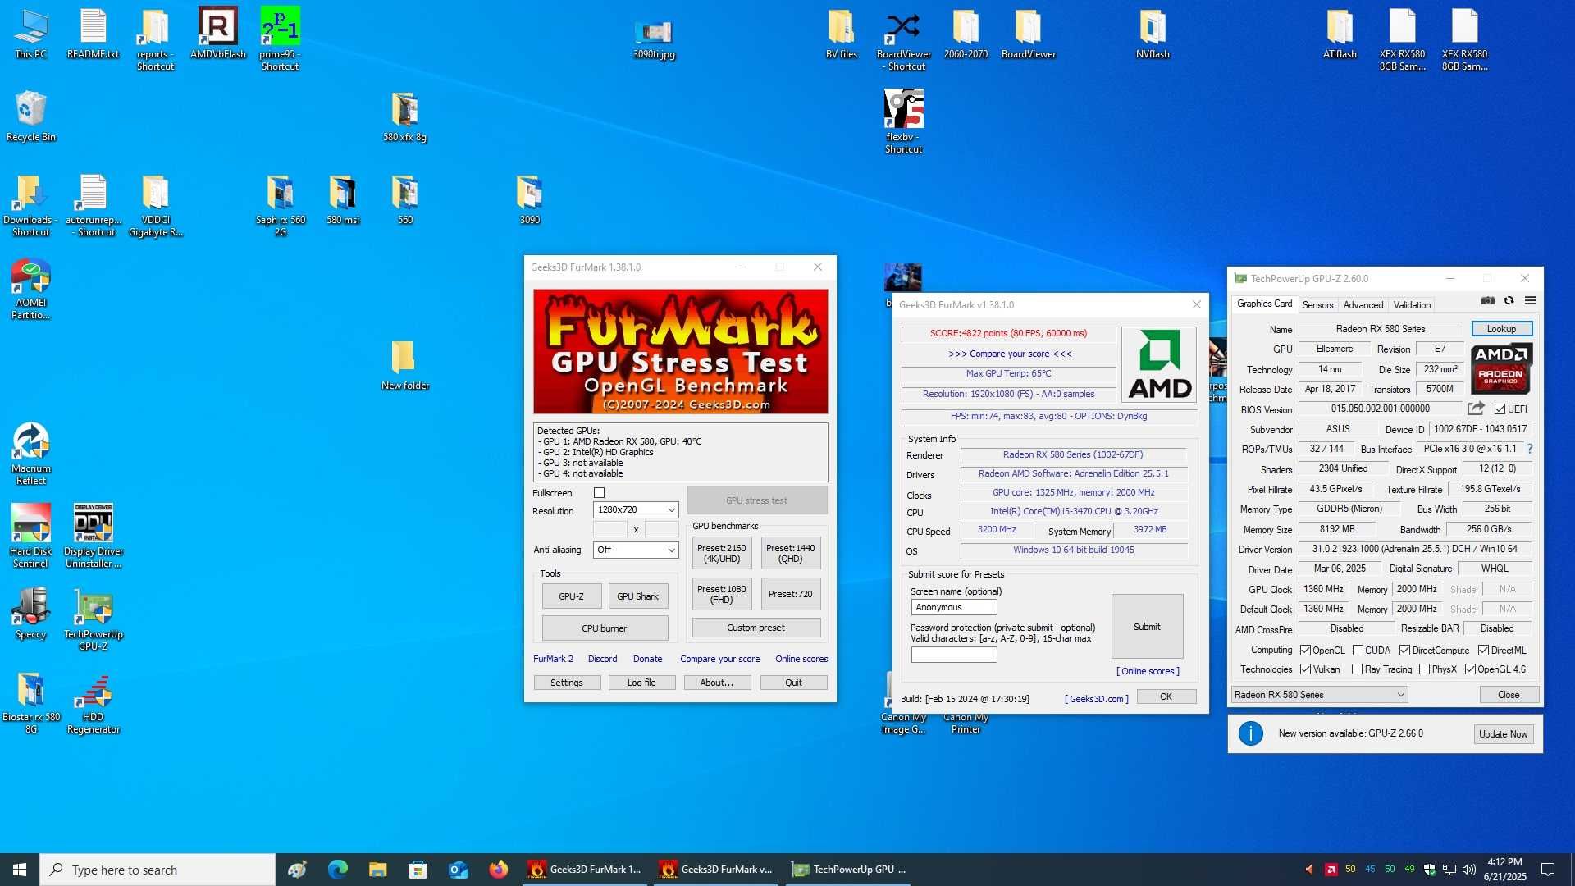Click Update Now for GPU-Z 2.66.0
Screen dimensions: 1575x886
(x=1503, y=734)
